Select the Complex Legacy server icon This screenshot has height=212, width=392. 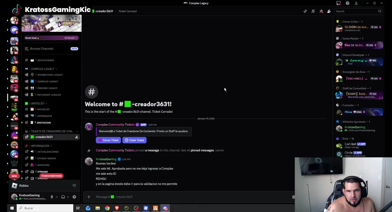[x=14, y=97]
